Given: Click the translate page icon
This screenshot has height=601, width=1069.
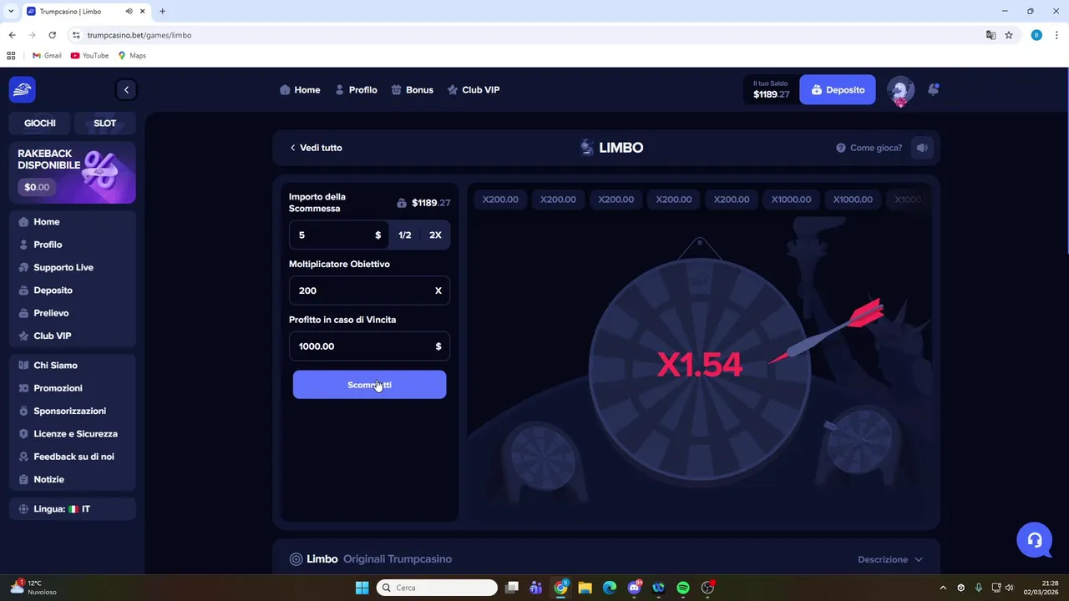Looking at the screenshot, I should [x=990, y=35].
